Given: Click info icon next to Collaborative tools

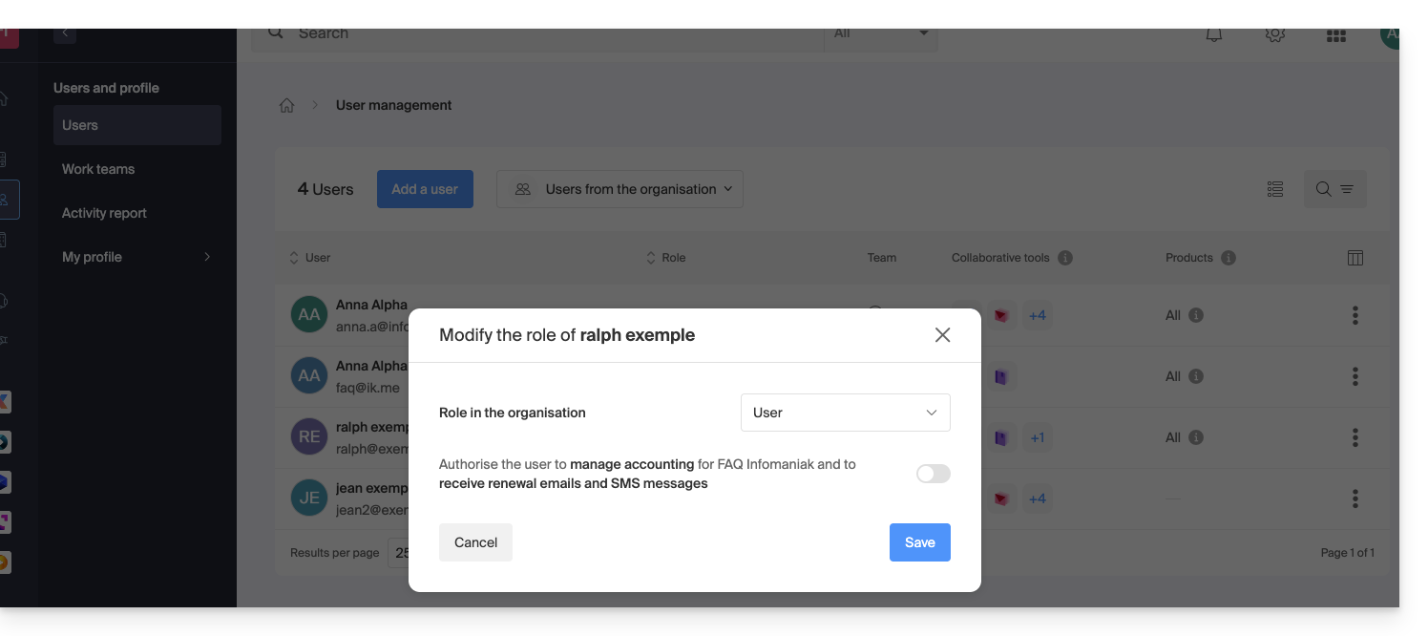Looking at the screenshot, I should click(1065, 258).
